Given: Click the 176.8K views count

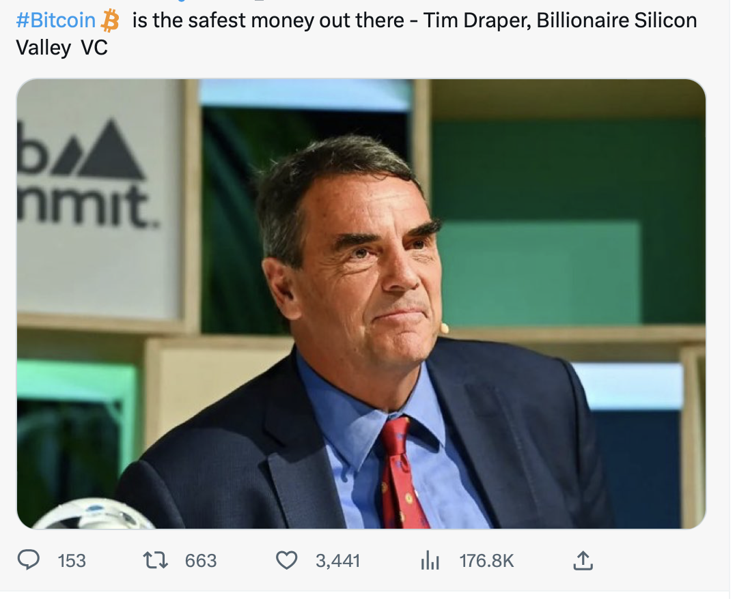Looking at the screenshot, I should point(486,561).
